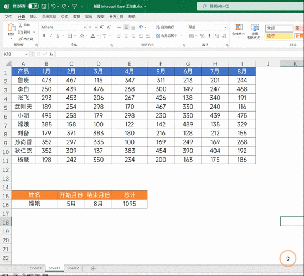Expand the number format dropdown
304x276 pixels.
pyautogui.click(x=225, y=28)
